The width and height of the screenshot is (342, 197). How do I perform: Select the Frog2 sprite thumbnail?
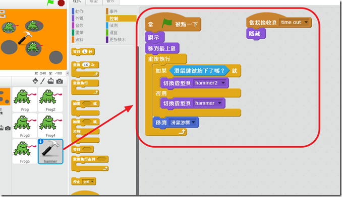point(50,100)
